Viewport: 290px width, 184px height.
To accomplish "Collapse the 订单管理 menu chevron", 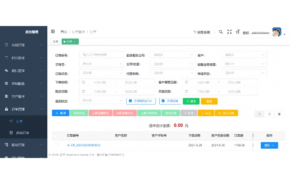I will pos(41,109).
